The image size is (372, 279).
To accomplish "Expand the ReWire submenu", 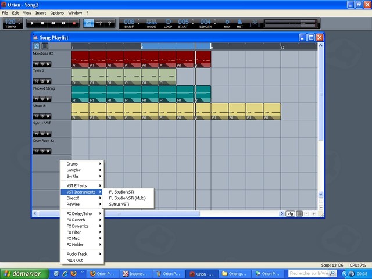I will point(81,204).
